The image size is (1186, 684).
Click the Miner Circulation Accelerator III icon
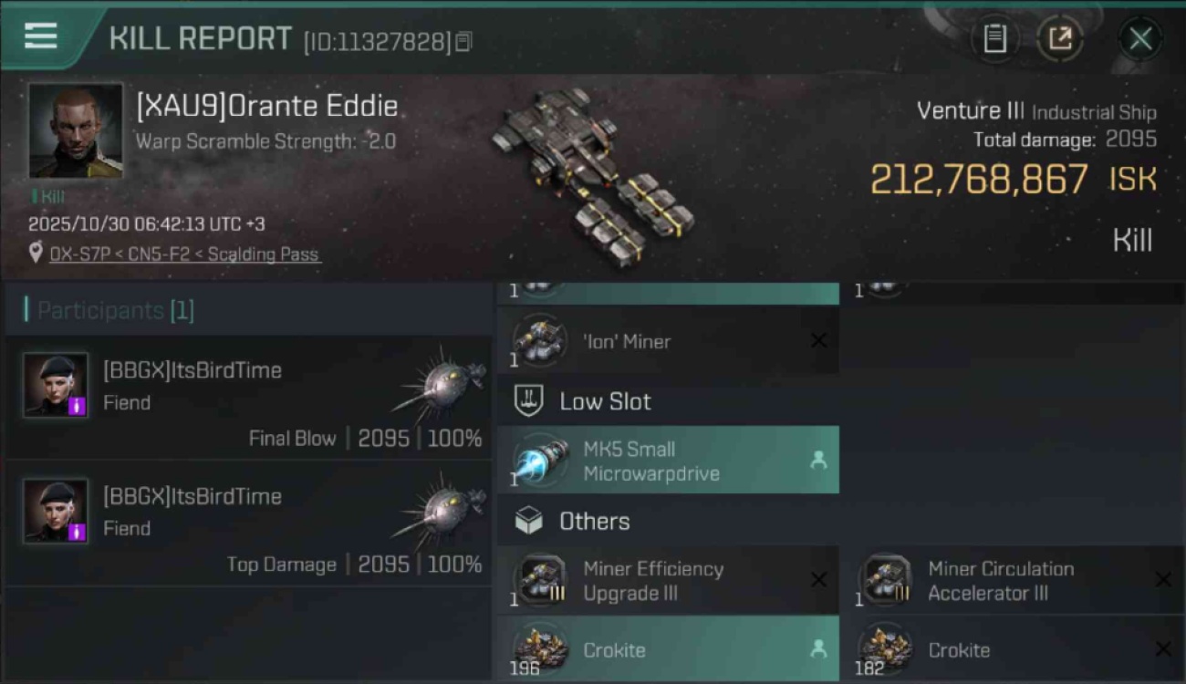click(884, 581)
